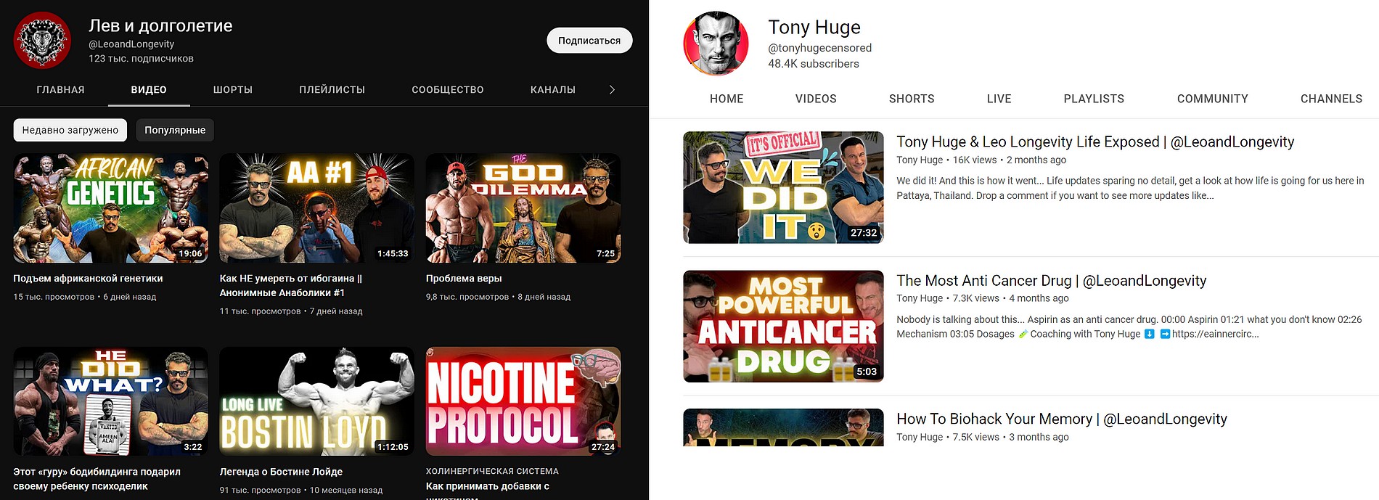This screenshot has width=1379, height=500.
Task: Open the COMMUNITY tab on Tony Huge
Action: 1212,99
